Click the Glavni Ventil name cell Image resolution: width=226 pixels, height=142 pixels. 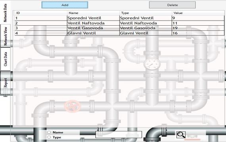pyautogui.click(x=94, y=33)
